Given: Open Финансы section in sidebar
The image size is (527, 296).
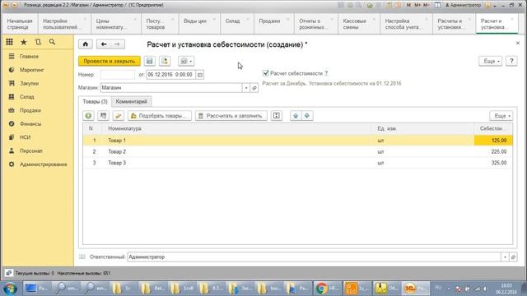Looking at the screenshot, I should pyautogui.click(x=30, y=124).
